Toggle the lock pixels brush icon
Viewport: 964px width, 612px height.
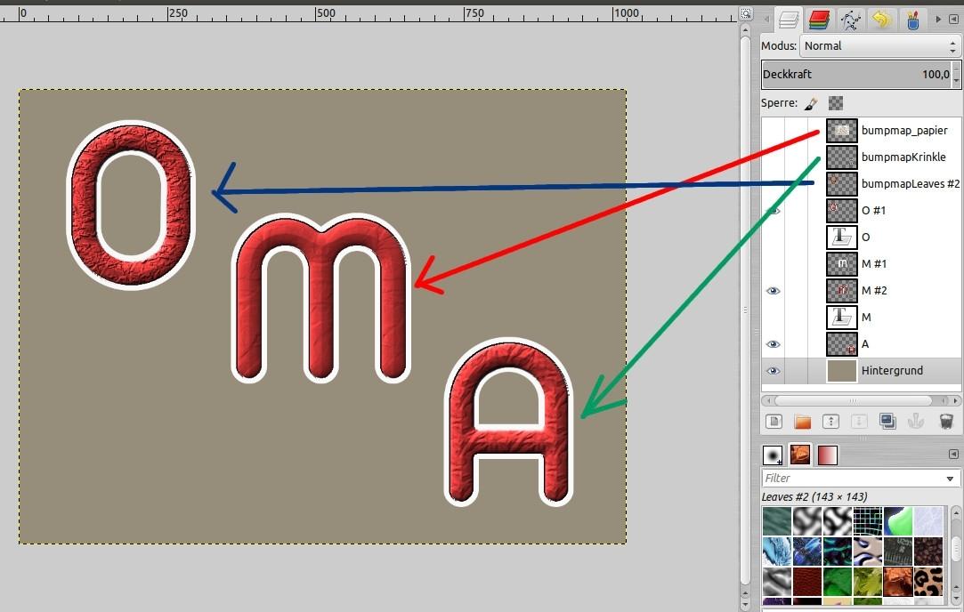pyautogui.click(x=810, y=103)
